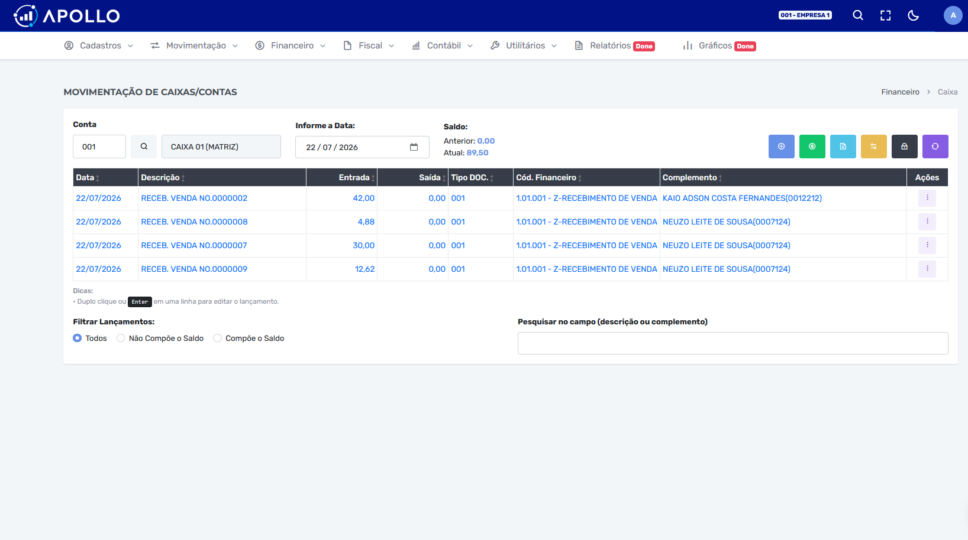Click the purple refresh button
Screen dimensions: 968x540
tap(935, 147)
